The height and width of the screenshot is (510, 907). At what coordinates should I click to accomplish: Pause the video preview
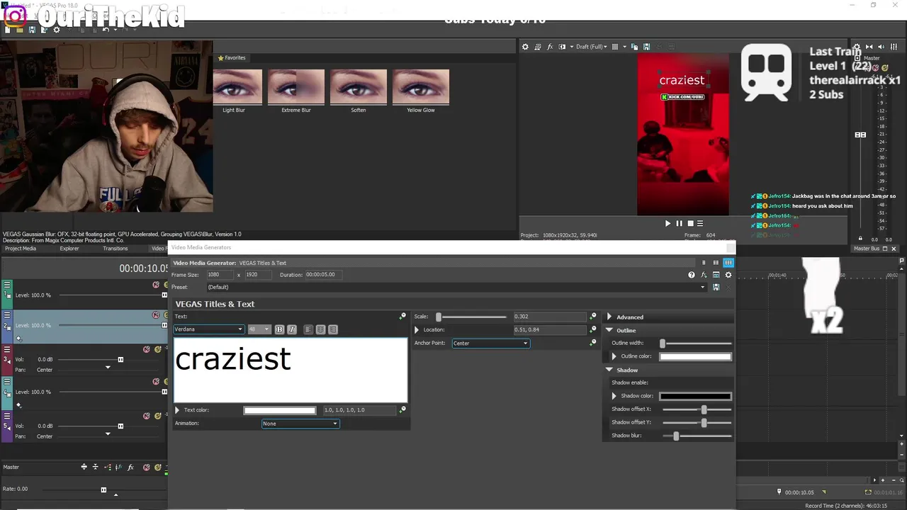click(x=679, y=223)
